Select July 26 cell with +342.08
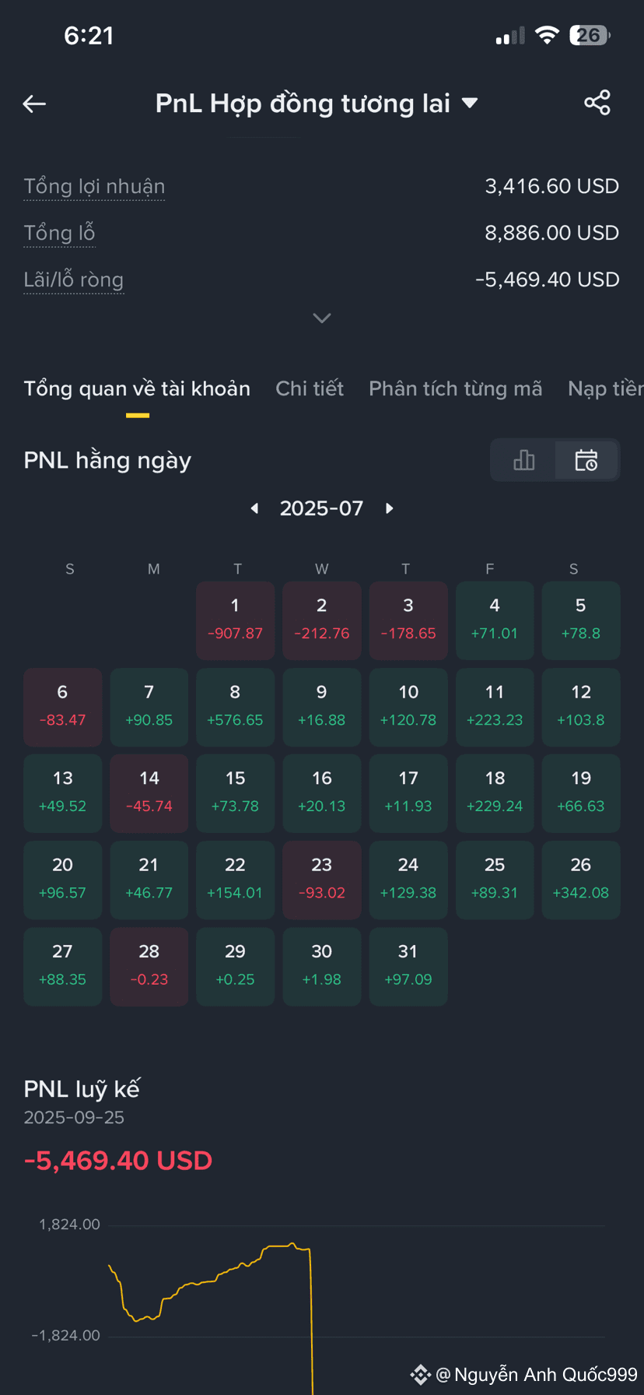 click(581, 880)
